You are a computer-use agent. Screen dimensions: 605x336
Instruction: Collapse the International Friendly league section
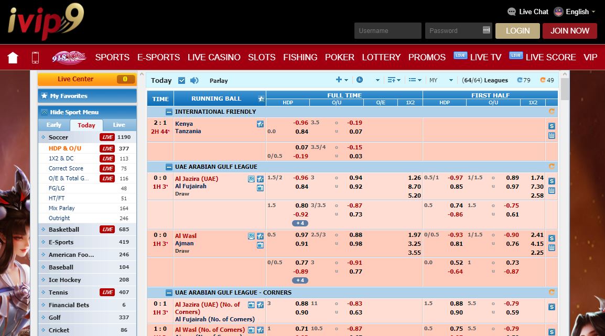(169, 112)
